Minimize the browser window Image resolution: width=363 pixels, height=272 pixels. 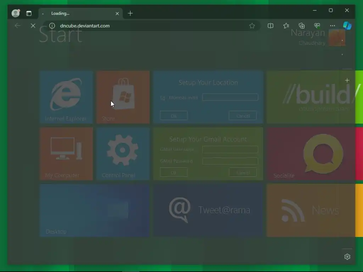(x=315, y=10)
